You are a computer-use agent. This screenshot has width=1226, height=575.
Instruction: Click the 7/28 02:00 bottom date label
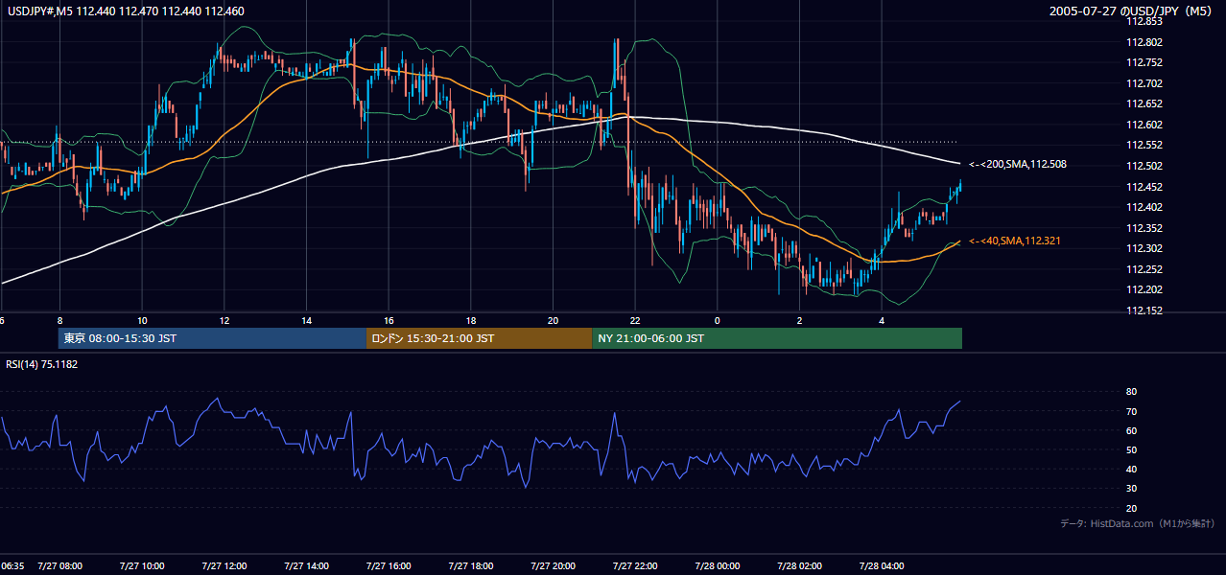800,565
